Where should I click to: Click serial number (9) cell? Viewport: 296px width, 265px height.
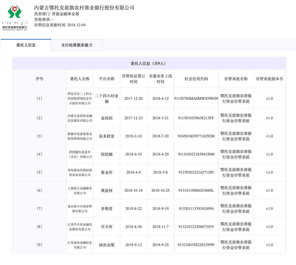tap(39, 245)
